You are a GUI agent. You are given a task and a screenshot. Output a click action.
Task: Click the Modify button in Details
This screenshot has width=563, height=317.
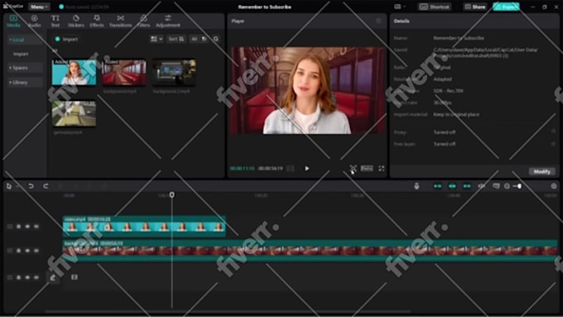541,171
